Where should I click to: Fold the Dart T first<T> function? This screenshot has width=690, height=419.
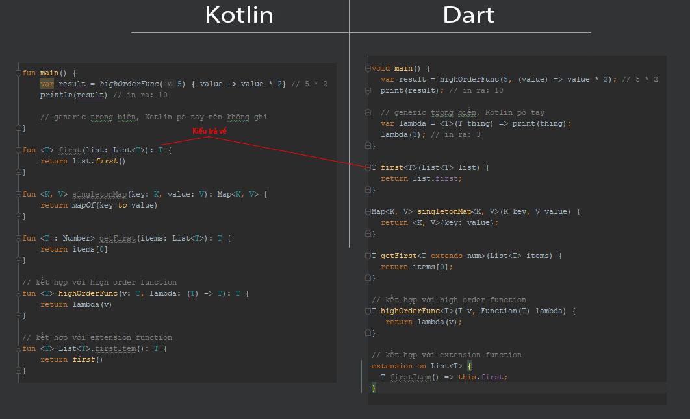368,168
